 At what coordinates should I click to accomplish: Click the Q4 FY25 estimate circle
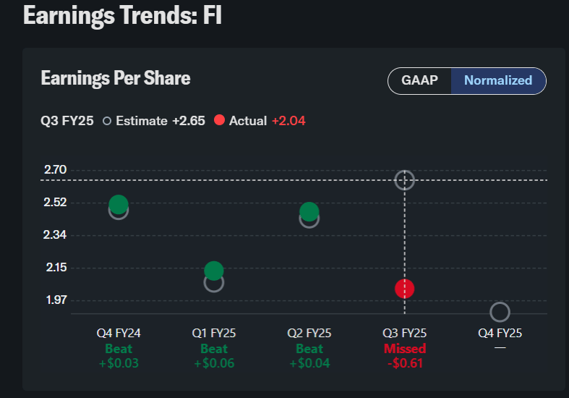pyautogui.click(x=500, y=312)
